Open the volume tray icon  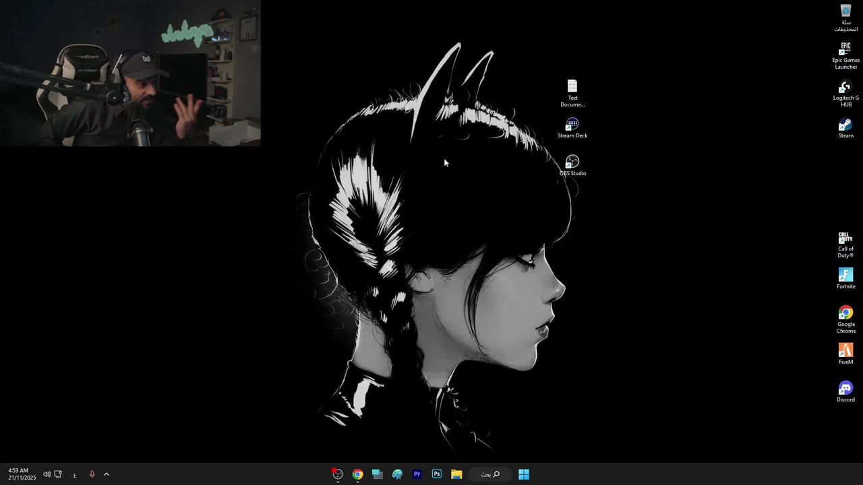(x=47, y=474)
